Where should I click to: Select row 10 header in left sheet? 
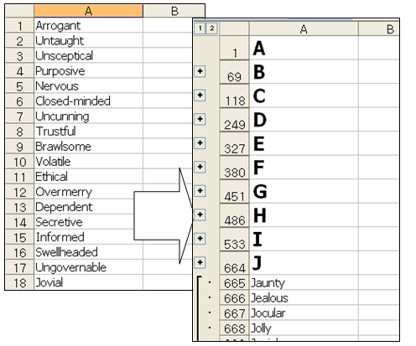click(19, 162)
